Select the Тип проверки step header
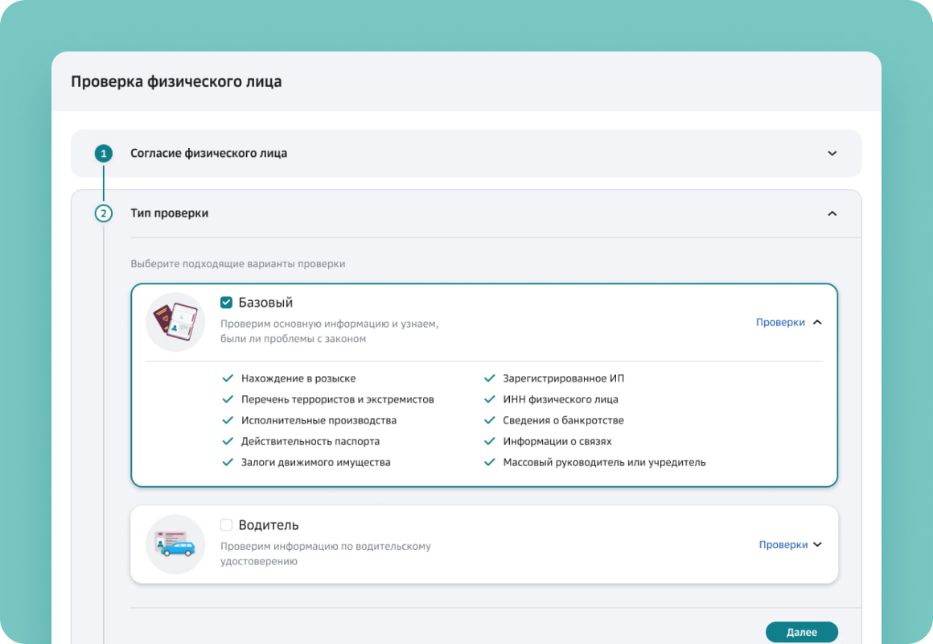 [x=466, y=213]
